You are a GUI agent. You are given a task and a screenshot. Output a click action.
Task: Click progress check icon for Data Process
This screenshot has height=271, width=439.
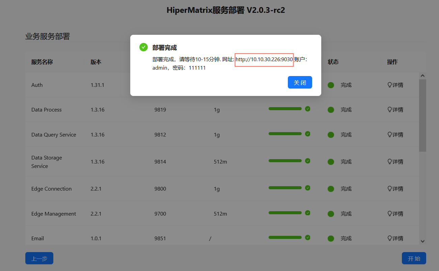coord(307,109)
